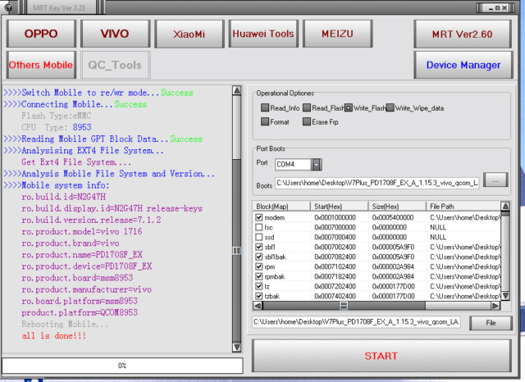Click the firmware path field beside File
The image size is (525, 382).
(356, 322)
